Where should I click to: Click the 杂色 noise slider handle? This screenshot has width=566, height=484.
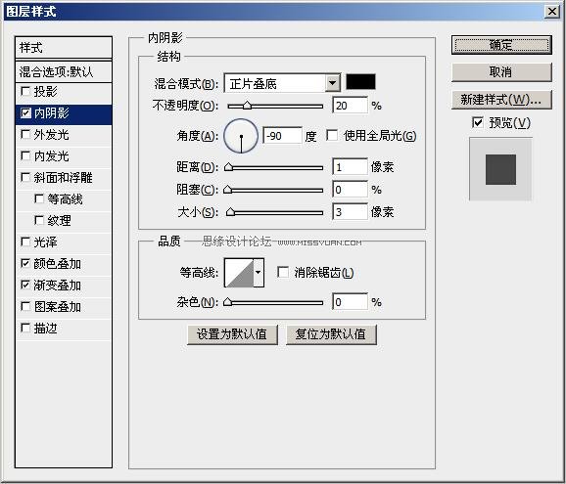point(227,301)
